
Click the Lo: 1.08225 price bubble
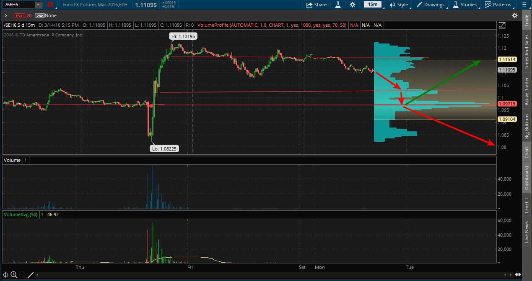(165, 148)
